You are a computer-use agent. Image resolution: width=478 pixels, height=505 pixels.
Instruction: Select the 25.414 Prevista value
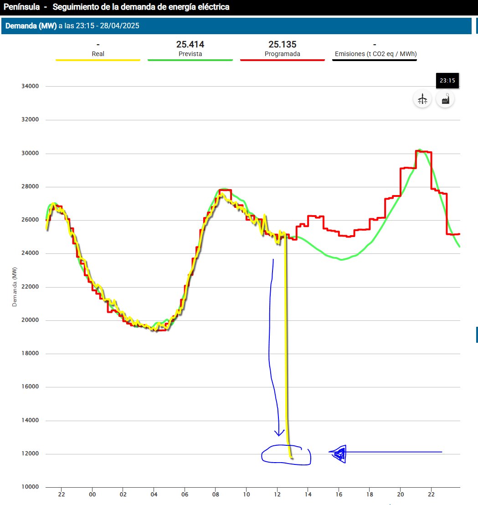coord(190,44)
